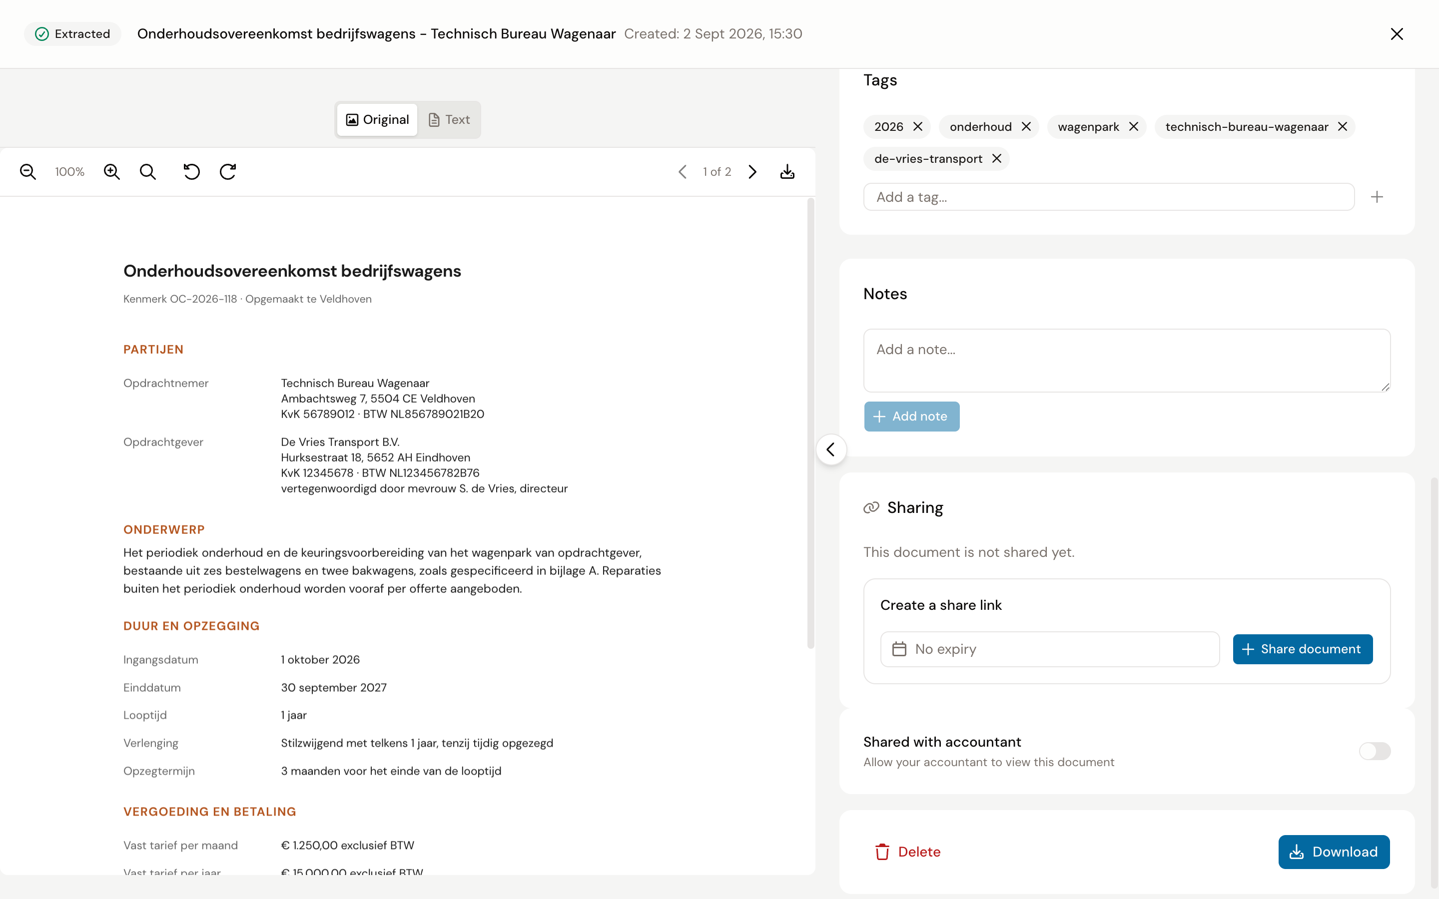Remove the technisch-bureau-wagenaar tag
Screen dimensions: 1439x899
coord(1343,127)
